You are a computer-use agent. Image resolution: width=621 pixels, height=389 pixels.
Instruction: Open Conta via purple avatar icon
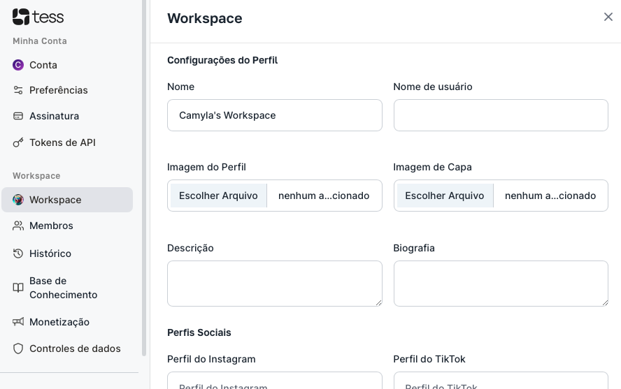pos(17,65)
